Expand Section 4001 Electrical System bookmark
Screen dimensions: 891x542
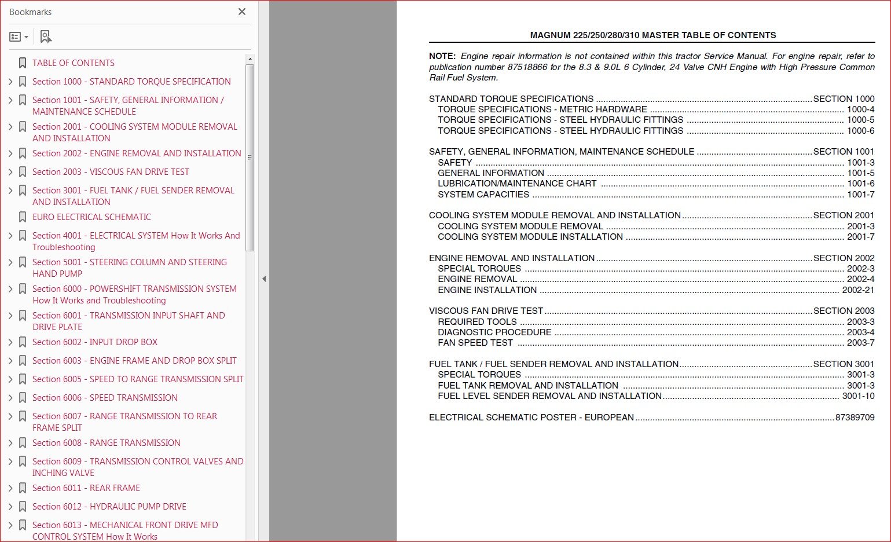click(x=10, y=236)
